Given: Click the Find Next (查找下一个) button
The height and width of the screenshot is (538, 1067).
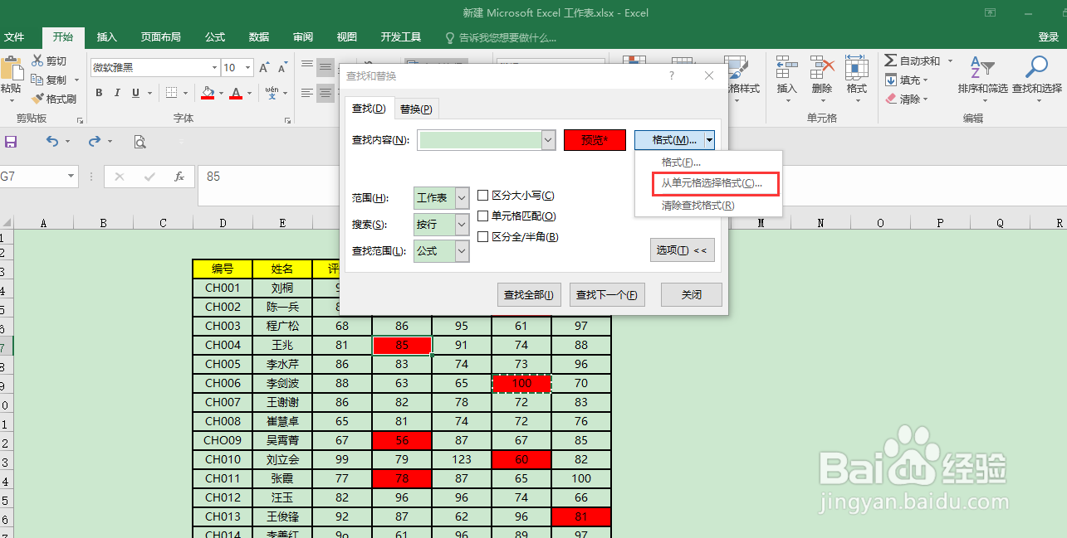Looking at the screenshot, I should [607, 294].
